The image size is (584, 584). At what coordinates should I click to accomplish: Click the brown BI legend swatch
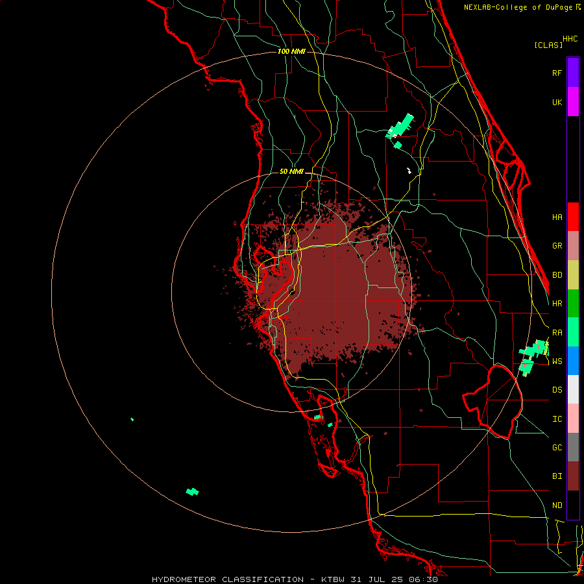pyautogui.click(x=573, y=476)
